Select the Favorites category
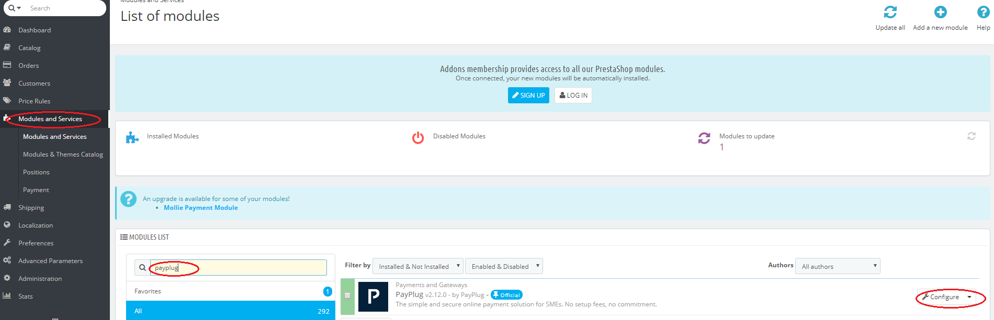The width and height of the screenshot is (994, 320). click(x=231, y=291)
